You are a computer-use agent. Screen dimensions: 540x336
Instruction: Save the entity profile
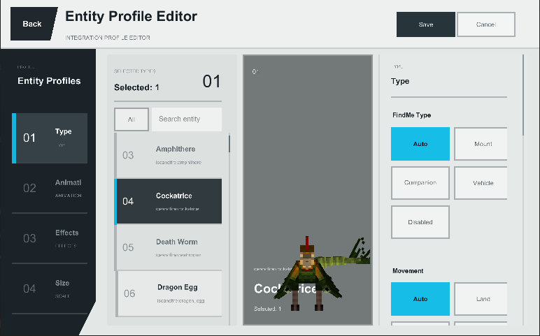point(426,24)
